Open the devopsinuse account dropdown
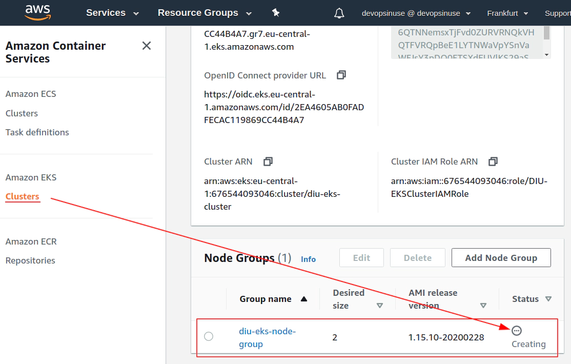Screen dimensions: 571x364 coord(416,13)
